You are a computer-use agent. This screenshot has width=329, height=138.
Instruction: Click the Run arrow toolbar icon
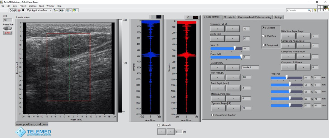tap(10, 10)
